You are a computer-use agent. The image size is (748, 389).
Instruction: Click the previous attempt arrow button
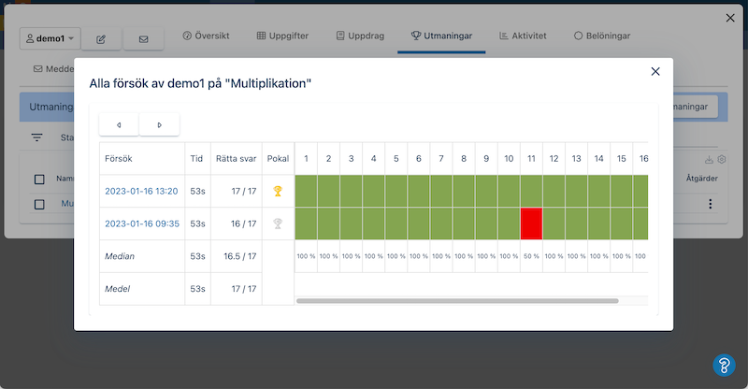[119, 124]
